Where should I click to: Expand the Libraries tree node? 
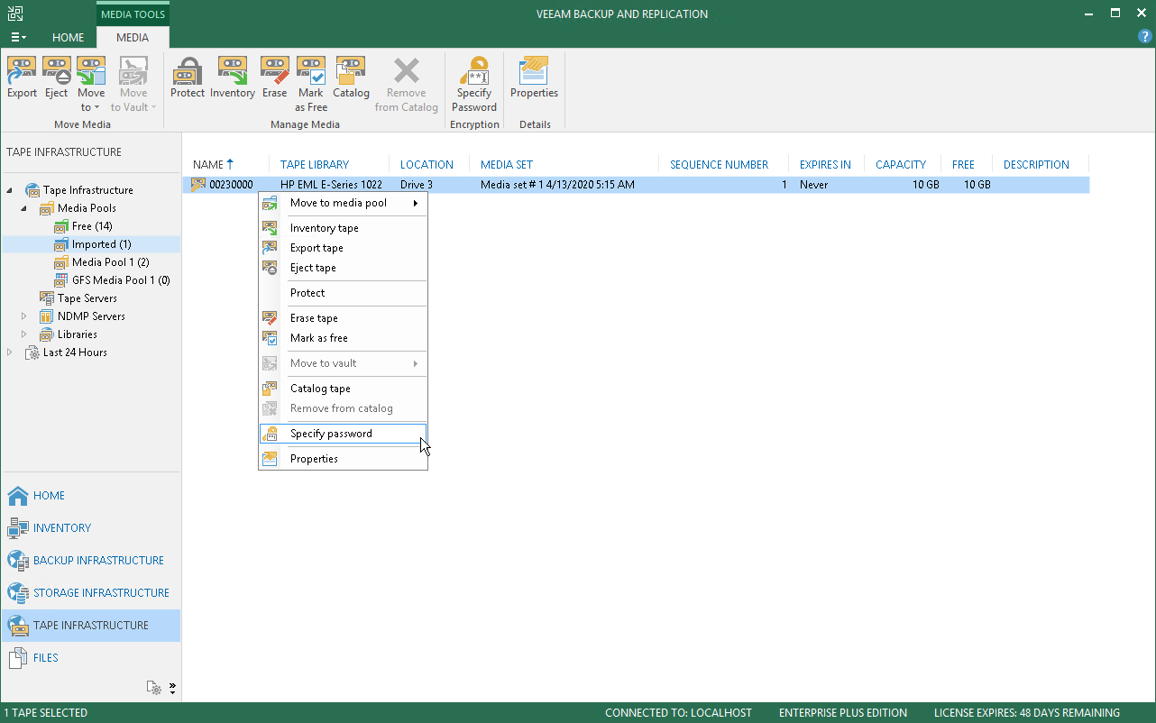point(24,334)
